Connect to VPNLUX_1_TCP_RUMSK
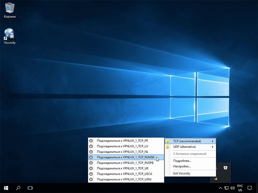Screen dimensions: 258x193 point(126,157)
